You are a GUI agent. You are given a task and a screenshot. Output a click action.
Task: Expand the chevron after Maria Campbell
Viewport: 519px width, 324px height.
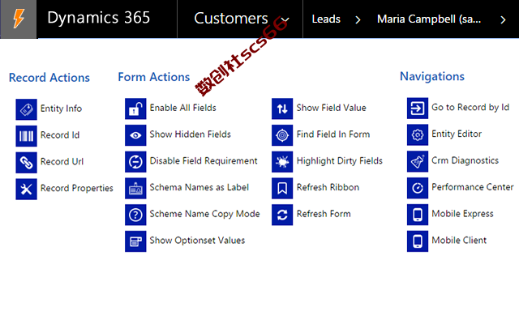503,19
